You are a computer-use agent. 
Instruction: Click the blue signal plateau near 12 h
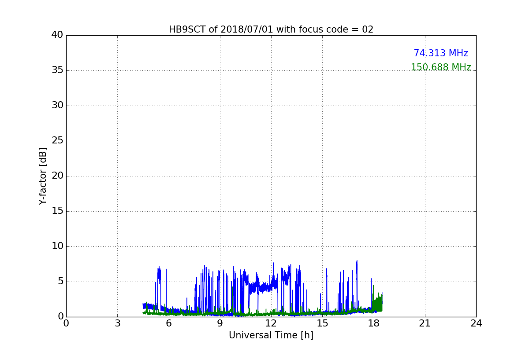click(x=264, y=288)
